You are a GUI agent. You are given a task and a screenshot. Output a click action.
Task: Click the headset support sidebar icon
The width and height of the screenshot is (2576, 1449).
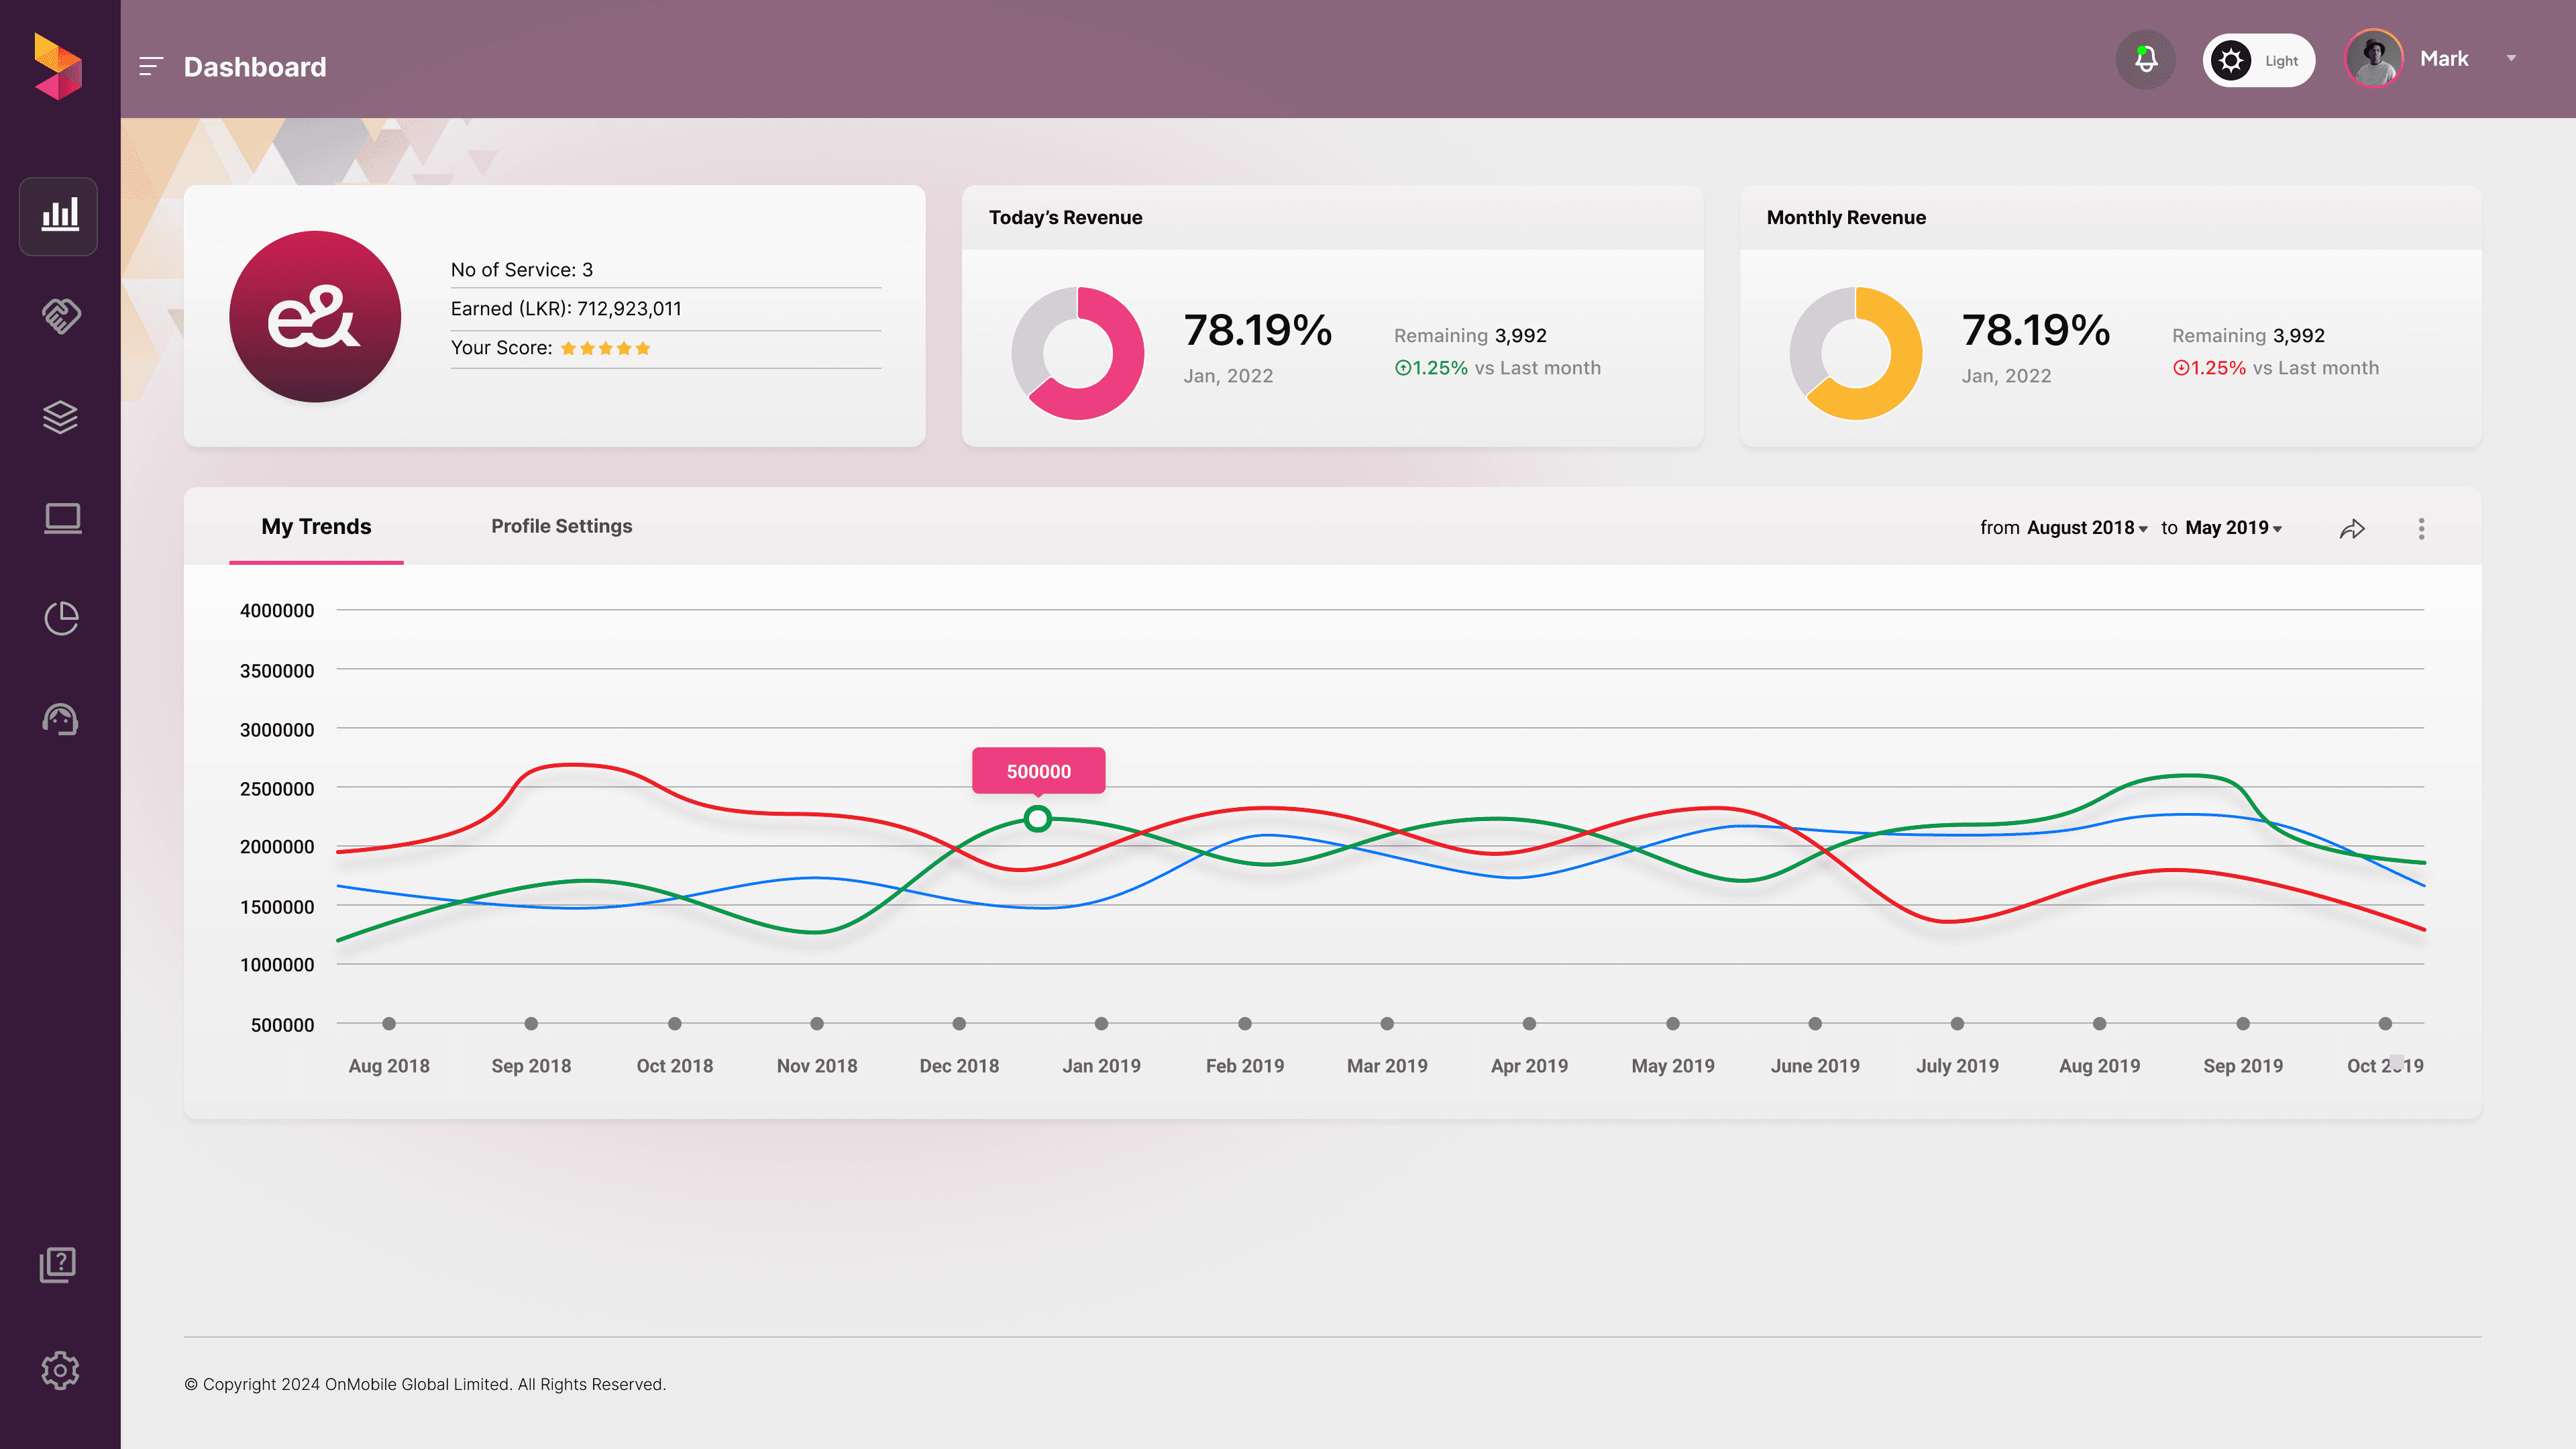(61, 719)
